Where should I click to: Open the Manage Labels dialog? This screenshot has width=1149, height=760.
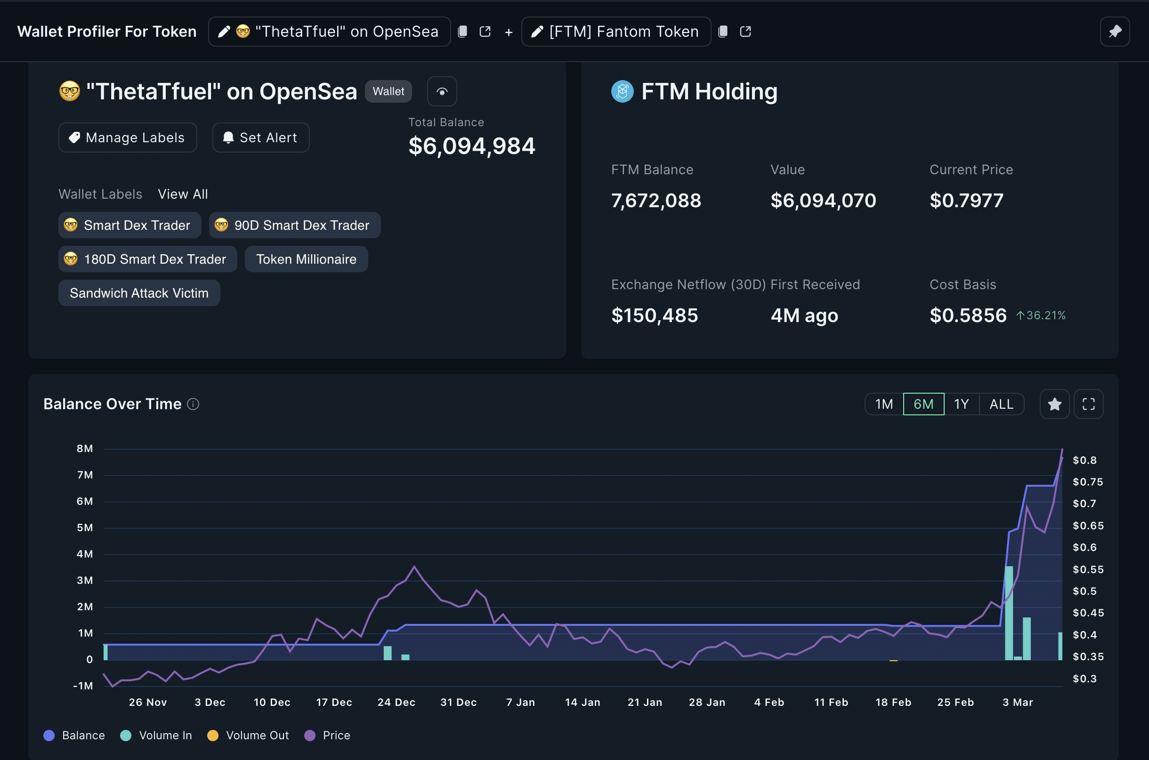[128, 137]
